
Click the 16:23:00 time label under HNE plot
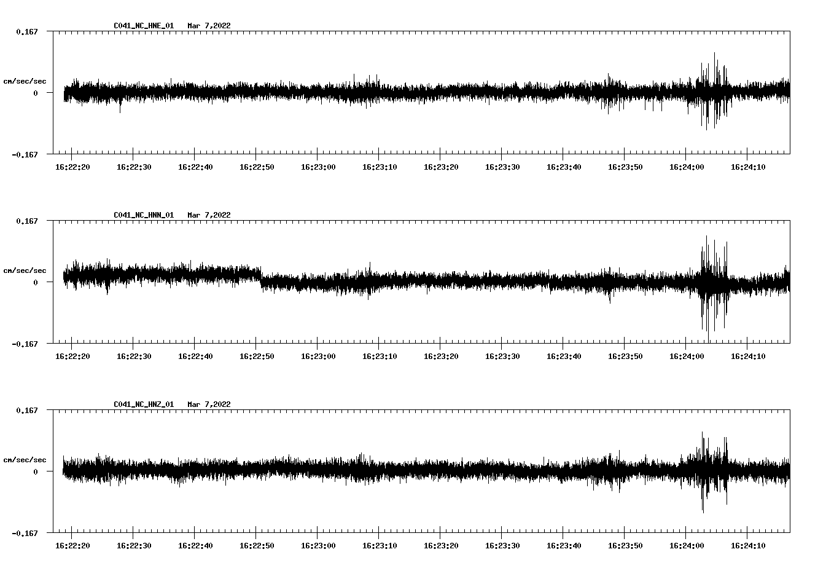(x=318, y=167)
